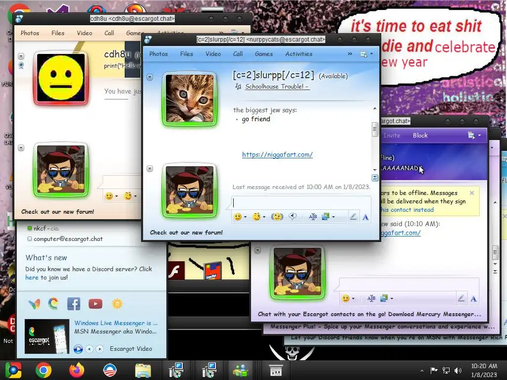Open Activities menu in slurpp chat window

pyautogui.click(x=299, y=54)
